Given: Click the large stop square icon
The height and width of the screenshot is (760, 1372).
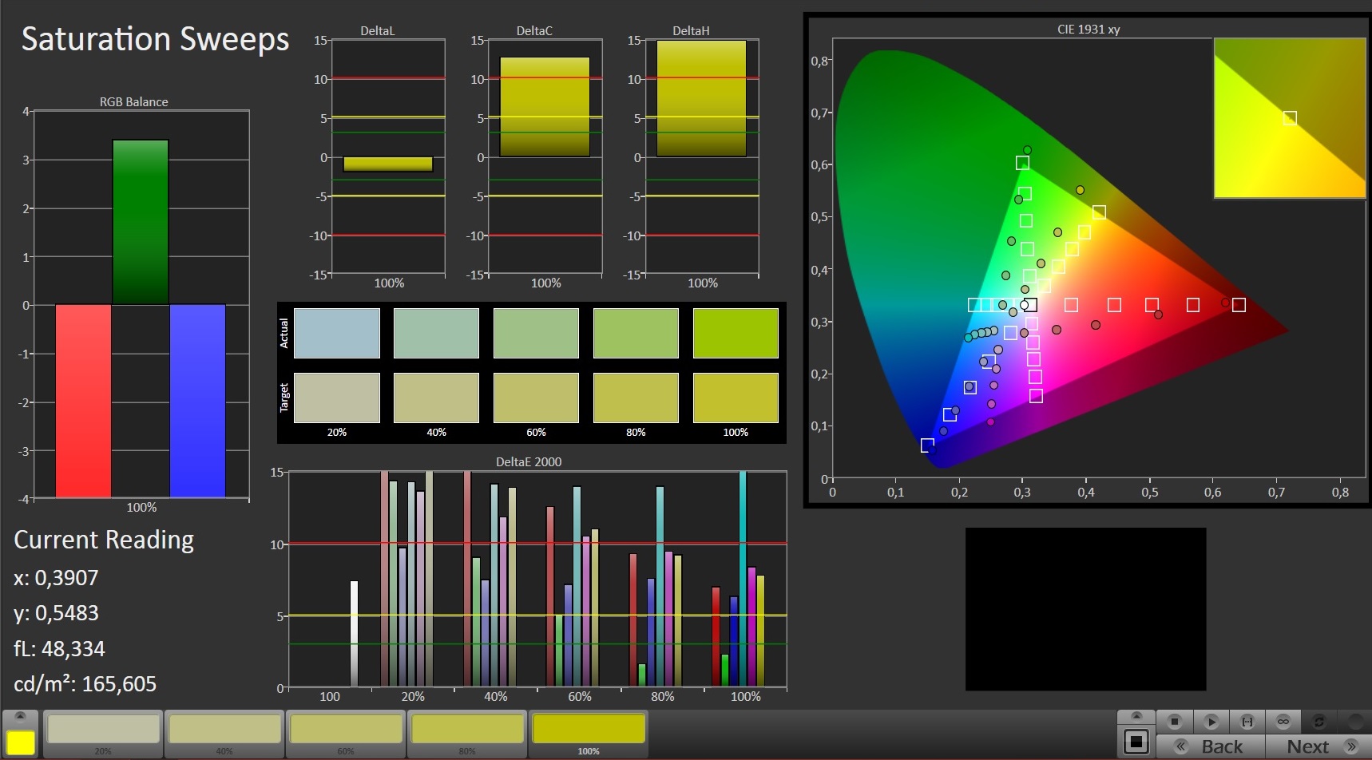Looking at the screenshot, I should (1136, 742).
